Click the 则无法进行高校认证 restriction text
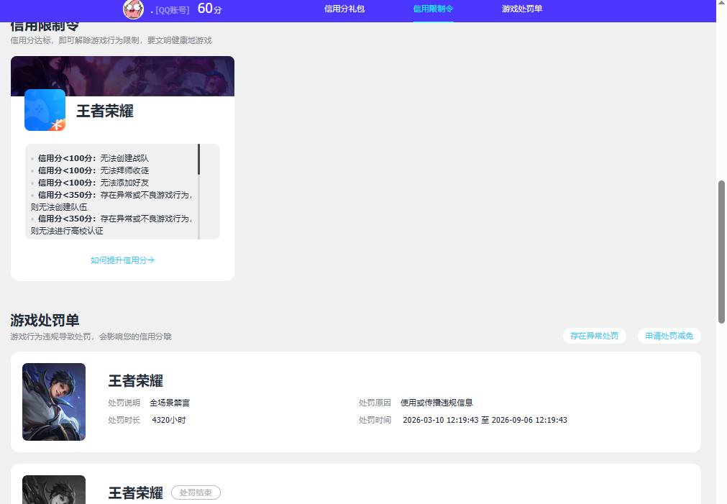The height and width of the screenshot is (504, 727). pyautogui.click(x=67, y=231)
